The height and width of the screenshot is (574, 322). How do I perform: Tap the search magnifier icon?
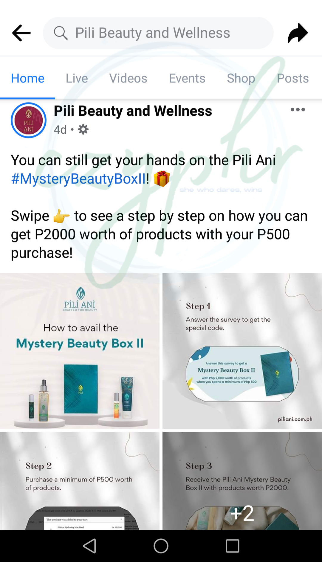click(61, 33)
